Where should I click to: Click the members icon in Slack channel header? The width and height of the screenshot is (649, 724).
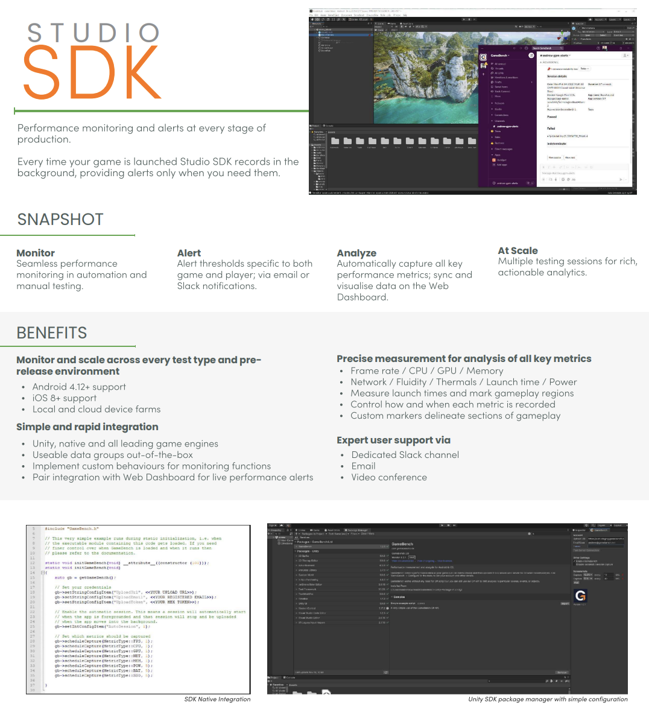pyautogui.click(x=625, y=56)
